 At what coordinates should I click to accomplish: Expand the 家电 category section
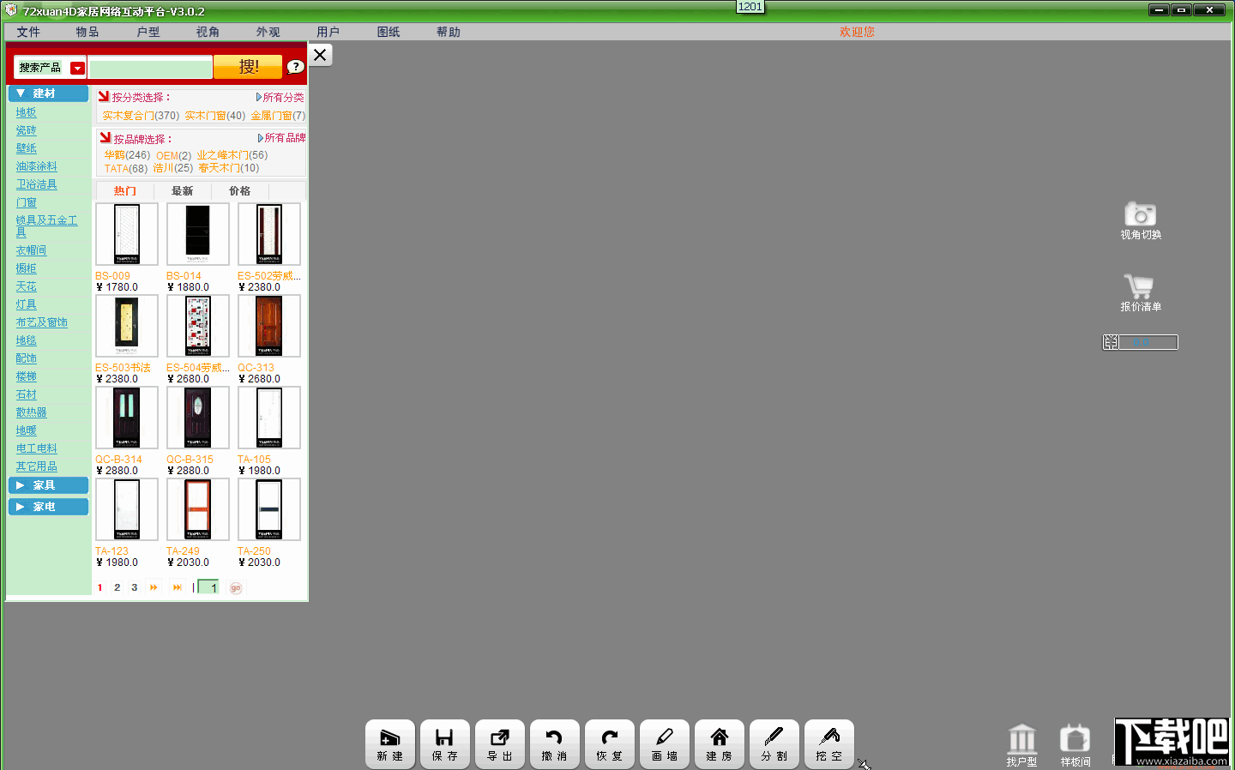[49, 507]
